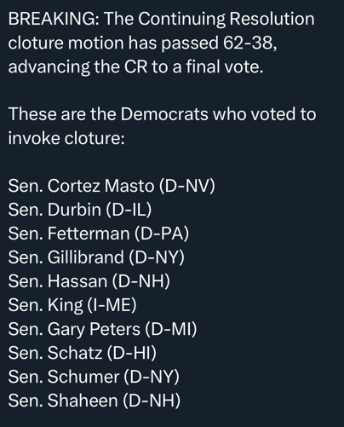Select Sen. Gillibrand (D-NY) line
The height and width of the screenshot is (427, 344).
pos(96,257)
